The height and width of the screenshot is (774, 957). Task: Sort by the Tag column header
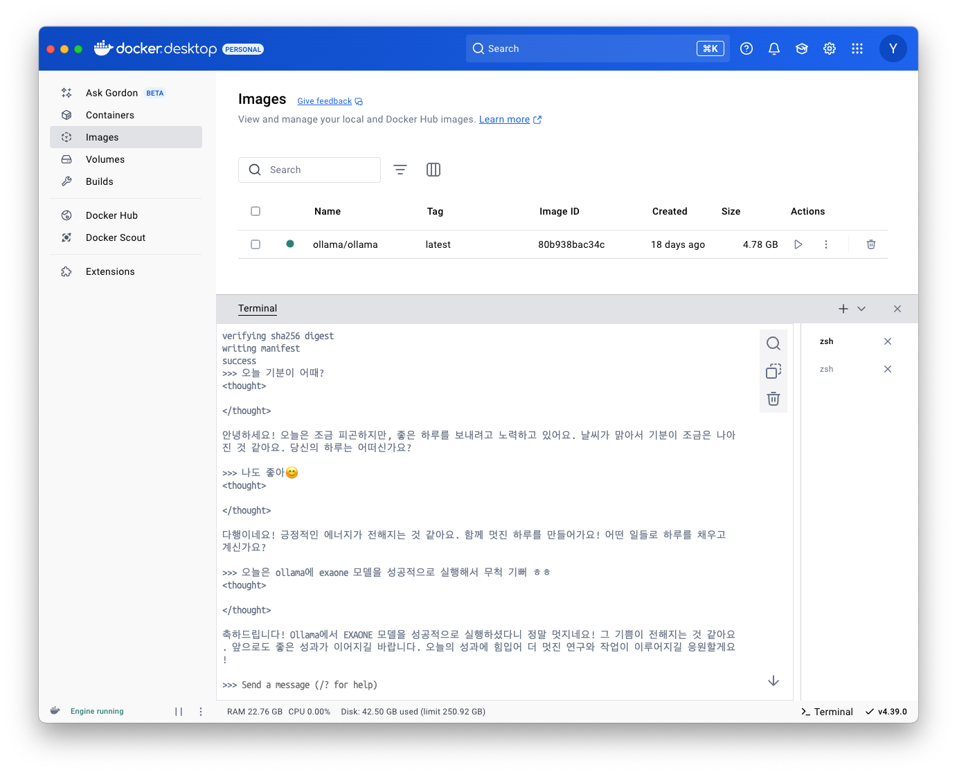pos(435,211)
